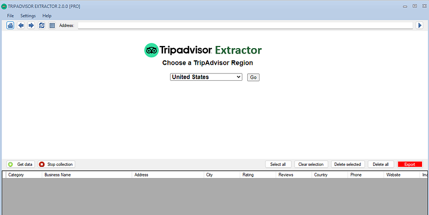Click the Go button

(253, 77)
